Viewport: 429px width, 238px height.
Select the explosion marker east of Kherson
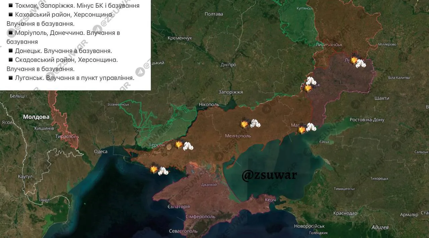(179, 145)
